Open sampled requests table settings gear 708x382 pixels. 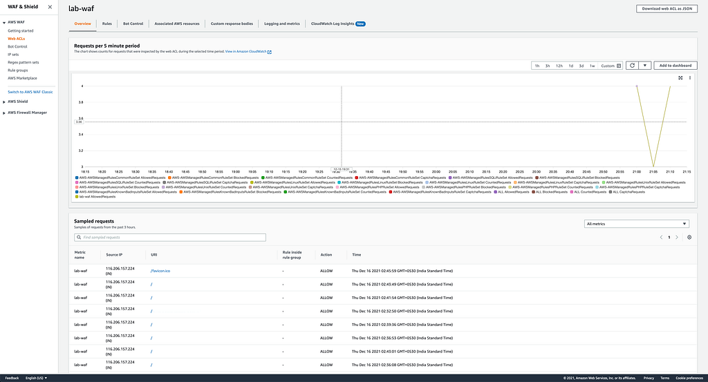tap(689, 237)
